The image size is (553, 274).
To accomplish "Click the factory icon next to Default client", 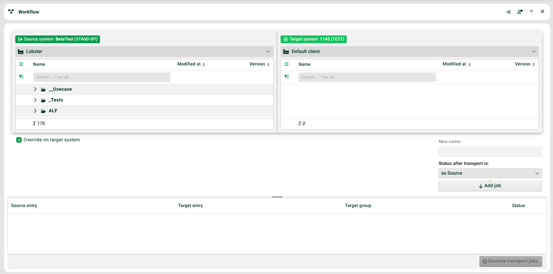I will (286, 51).
